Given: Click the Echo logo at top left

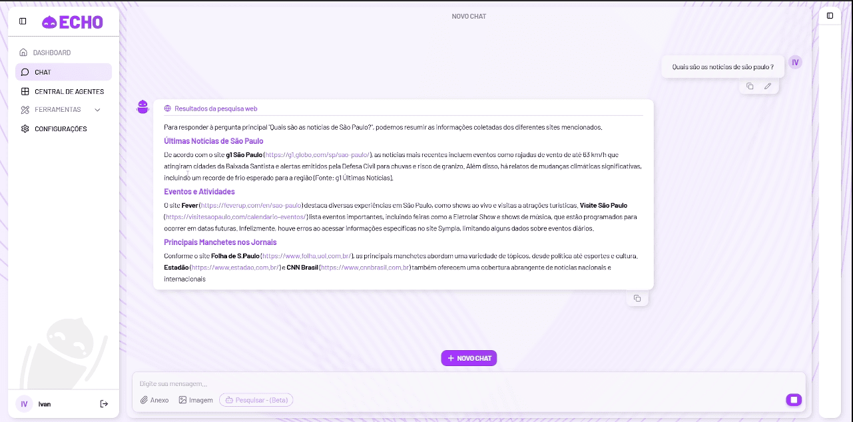Looking at the screenshot, I should pyautogui.click(x=72, y=21).
